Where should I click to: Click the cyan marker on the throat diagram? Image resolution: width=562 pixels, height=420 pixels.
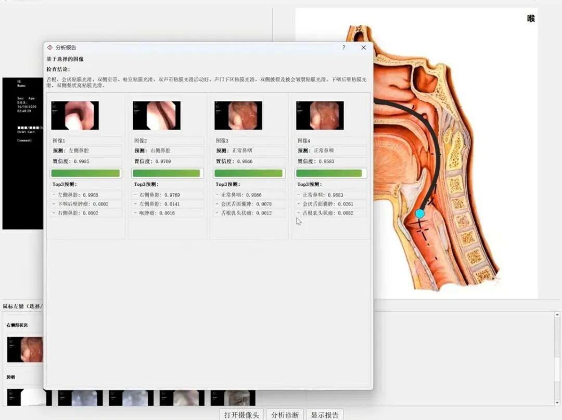pyautogui.click(x=420, y=213)
